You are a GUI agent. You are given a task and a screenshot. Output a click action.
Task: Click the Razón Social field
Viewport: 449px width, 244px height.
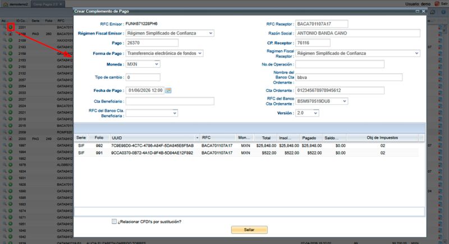(x=358, y=33)
